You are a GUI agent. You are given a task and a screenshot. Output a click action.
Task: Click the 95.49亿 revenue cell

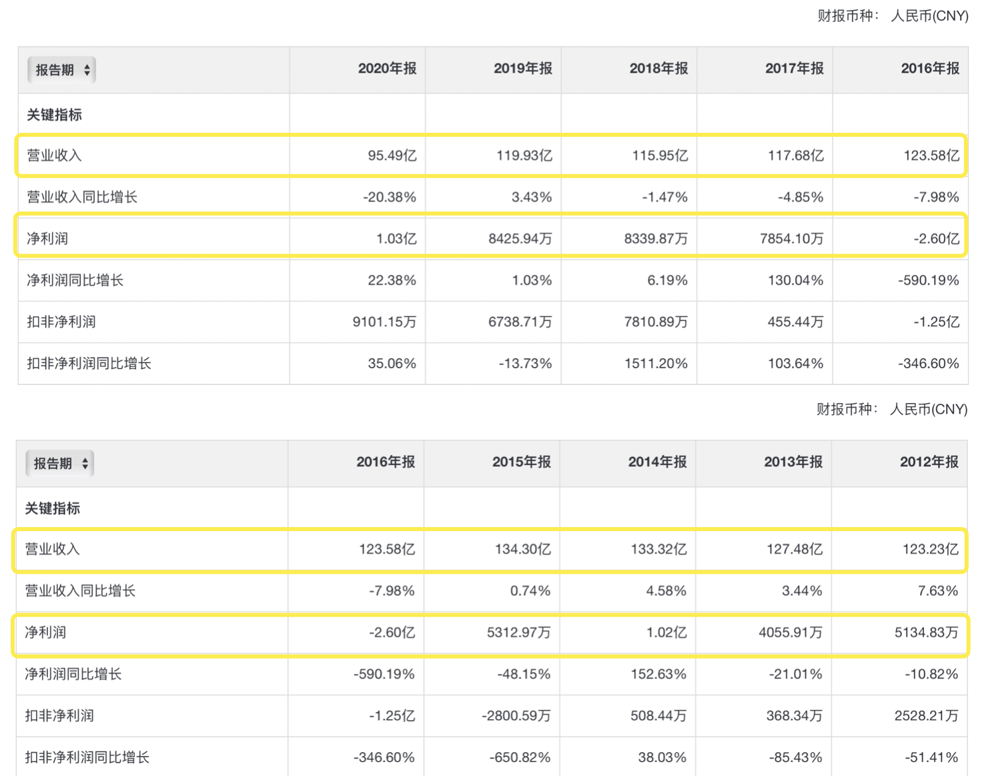coord(392,156)
